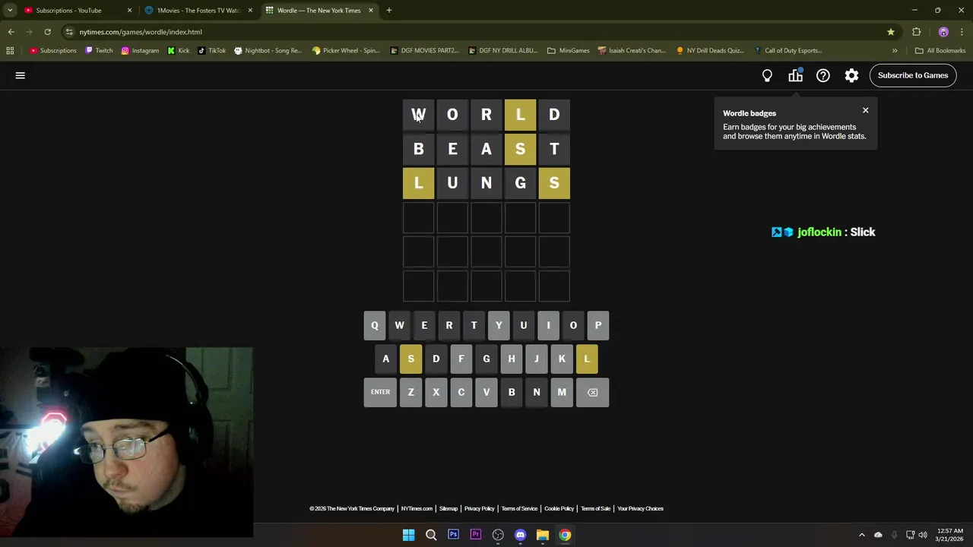
Task: Expand the MiniGames bookmark folder
Action: coord(568,51)
